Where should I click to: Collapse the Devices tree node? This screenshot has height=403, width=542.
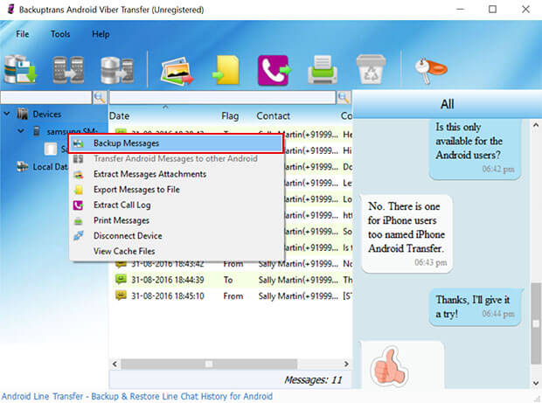7,114
